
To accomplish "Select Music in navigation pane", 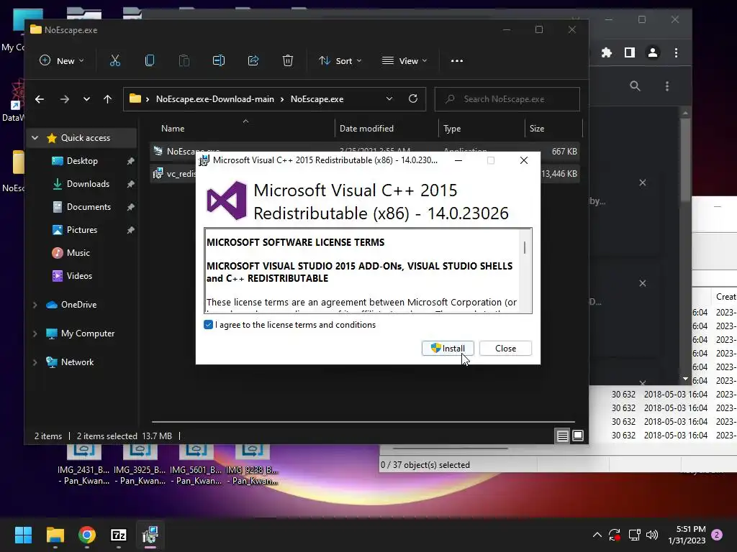I will pos(78,253).
